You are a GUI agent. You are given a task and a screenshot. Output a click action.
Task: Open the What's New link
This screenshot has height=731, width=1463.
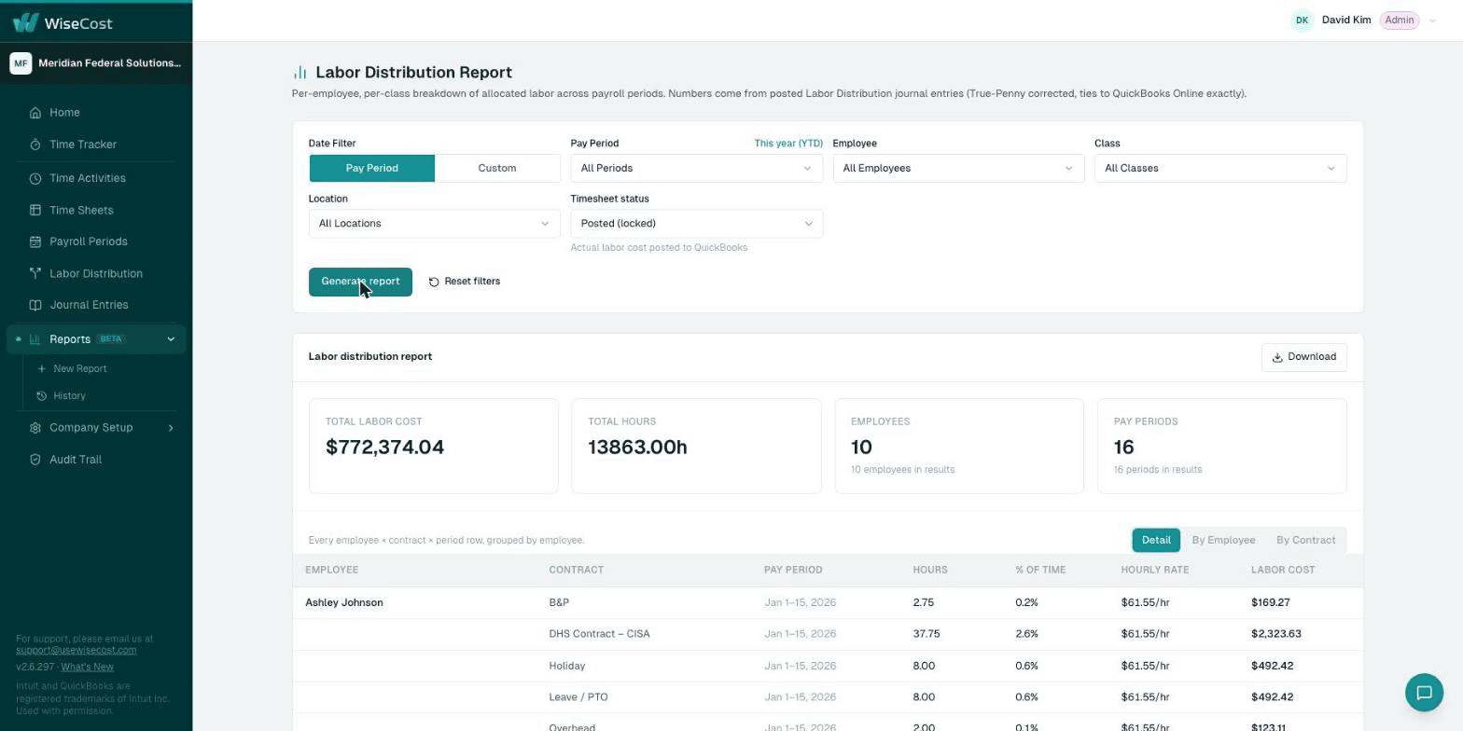(x=88, y=668)
